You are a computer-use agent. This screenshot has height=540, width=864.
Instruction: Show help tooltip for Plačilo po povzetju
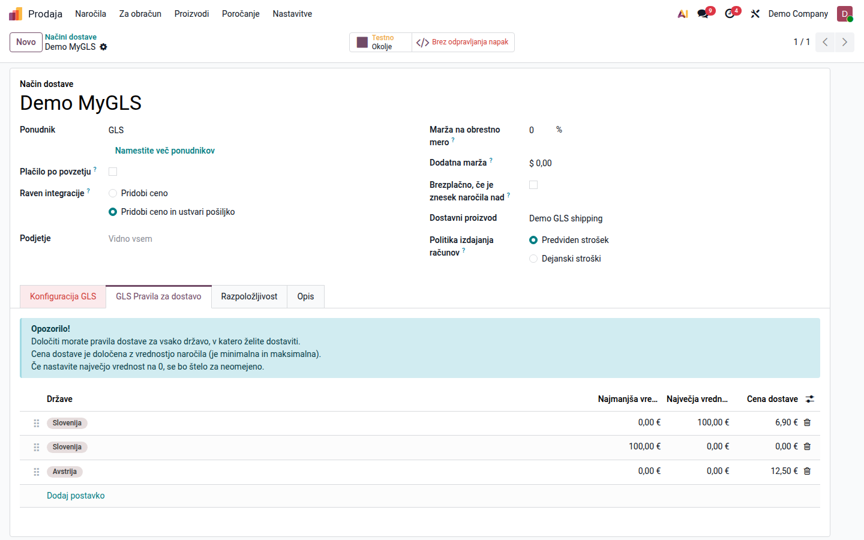(95, 169)
